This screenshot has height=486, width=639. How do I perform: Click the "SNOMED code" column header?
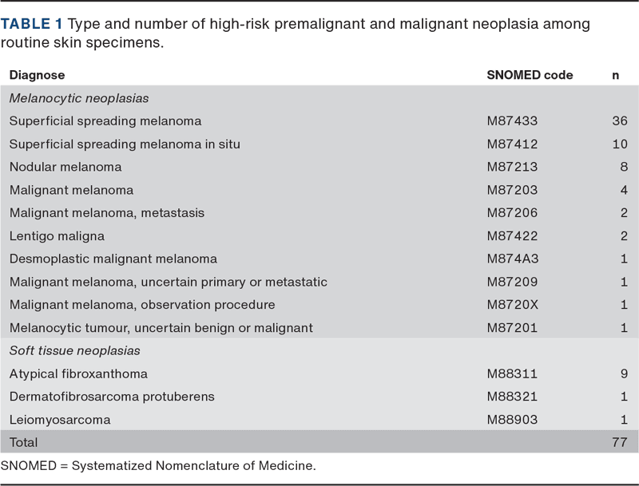530,75
